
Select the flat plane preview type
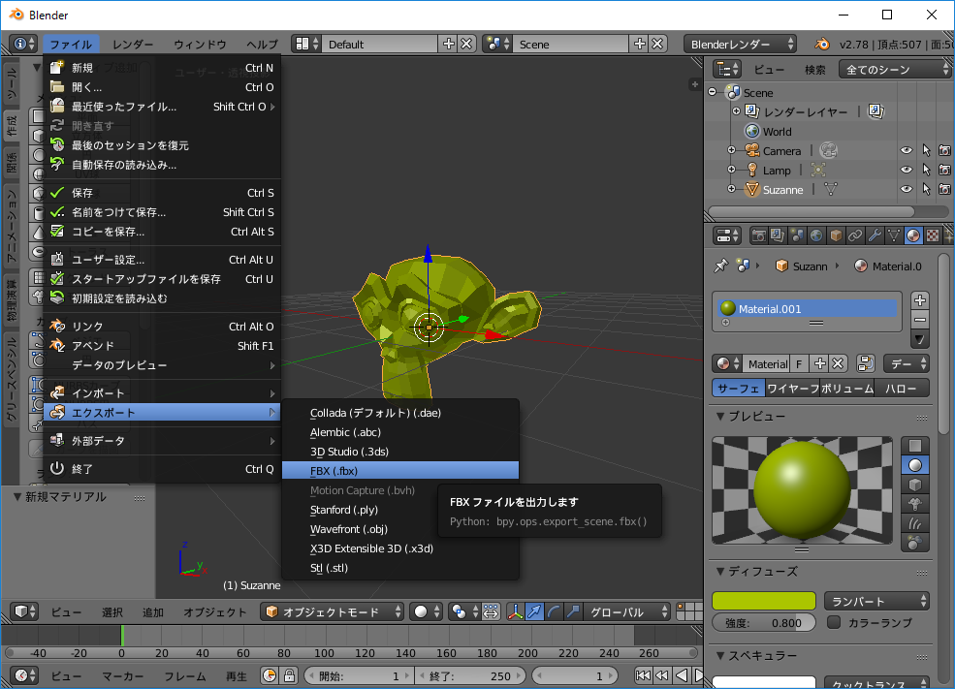point(915,446)
